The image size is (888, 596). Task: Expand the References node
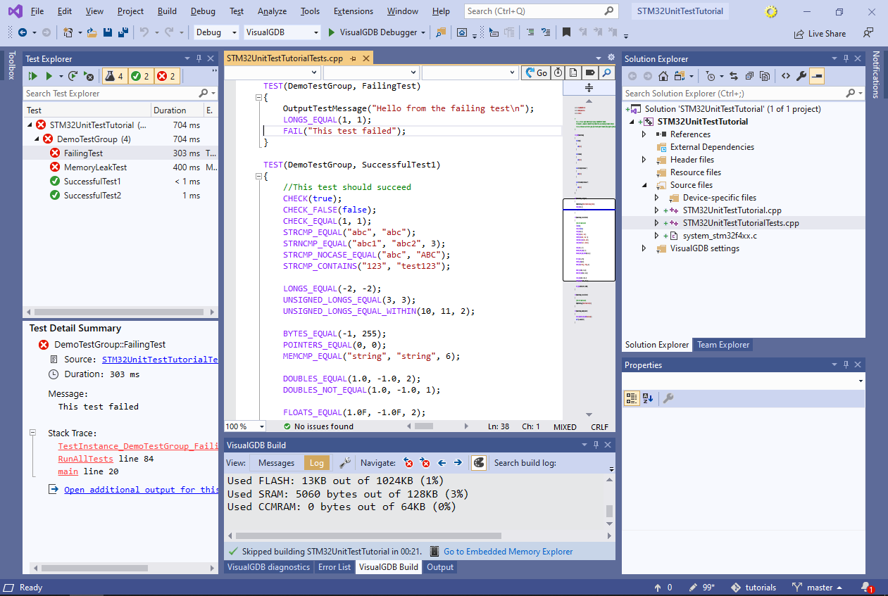click(644, 134)
